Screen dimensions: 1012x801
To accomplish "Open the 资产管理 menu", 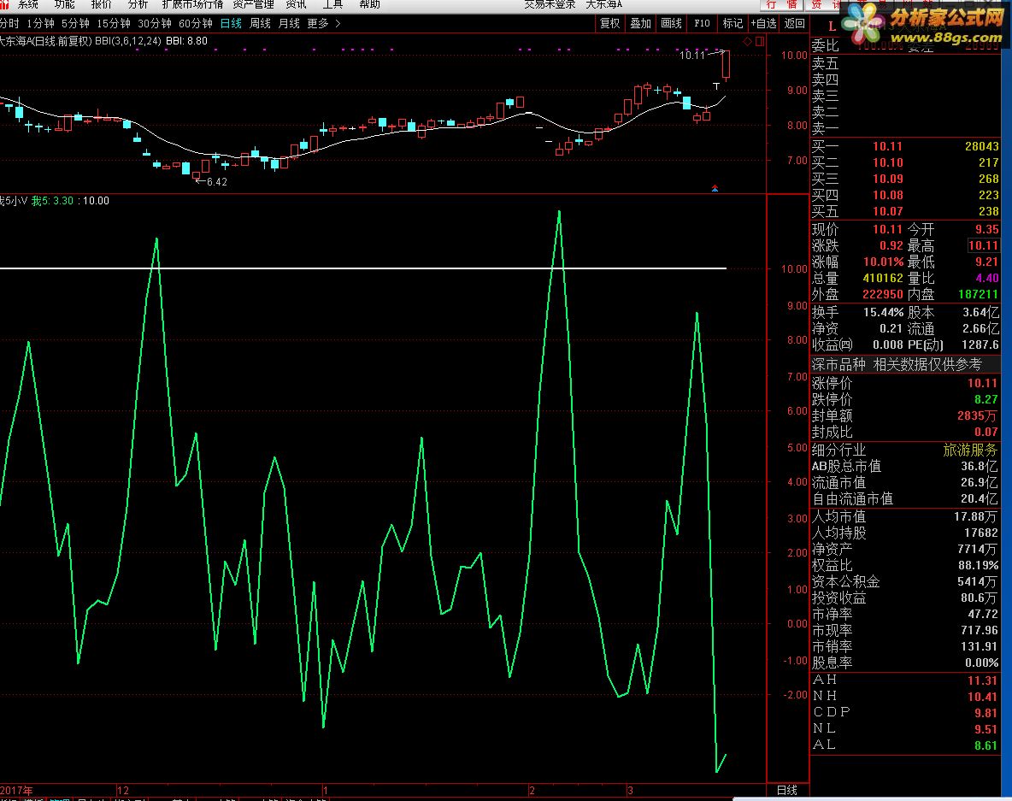I will [254, 5].
